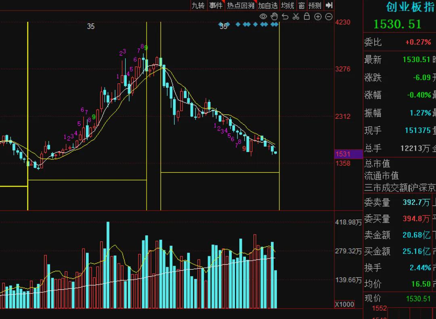The width and height of the screenshot is (436, 319).
Task: Click the X1000 volume scale label
Action: (344, 304)
